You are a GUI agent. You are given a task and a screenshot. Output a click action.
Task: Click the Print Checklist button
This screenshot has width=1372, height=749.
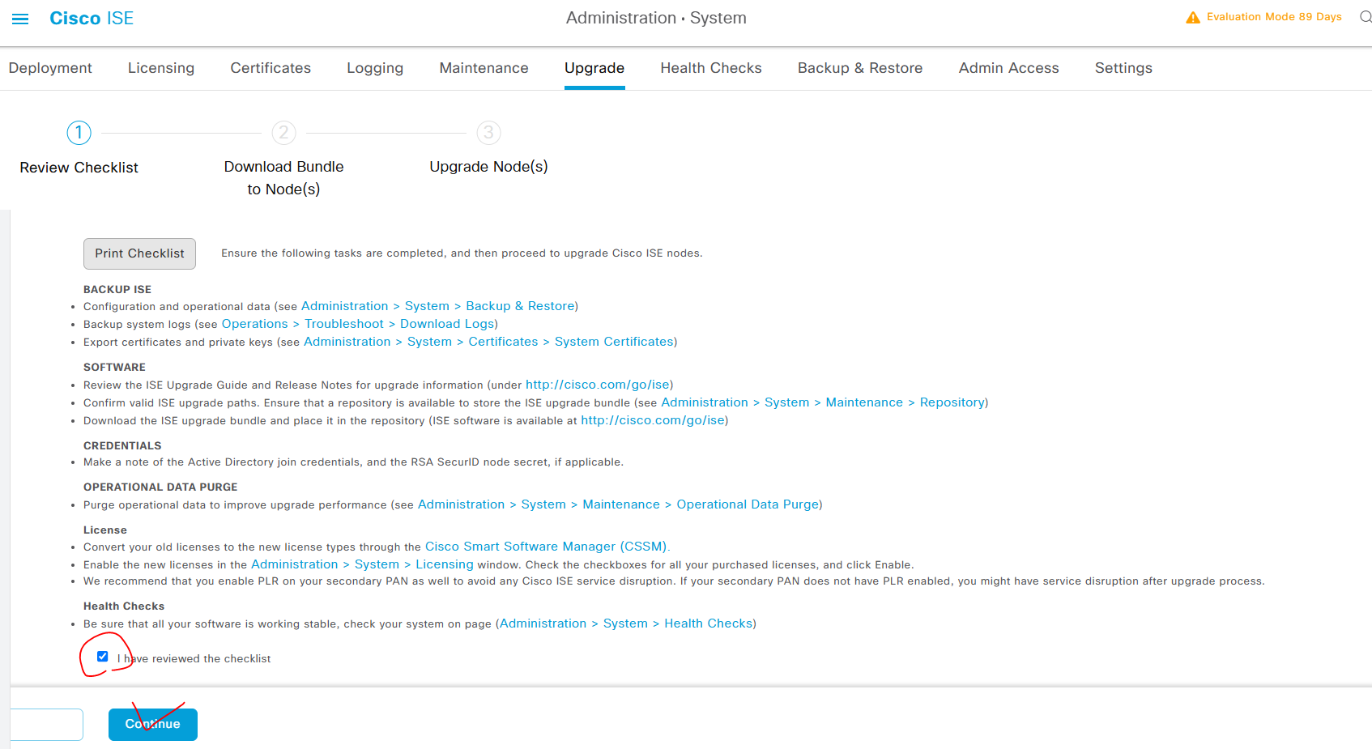(139, 253)
